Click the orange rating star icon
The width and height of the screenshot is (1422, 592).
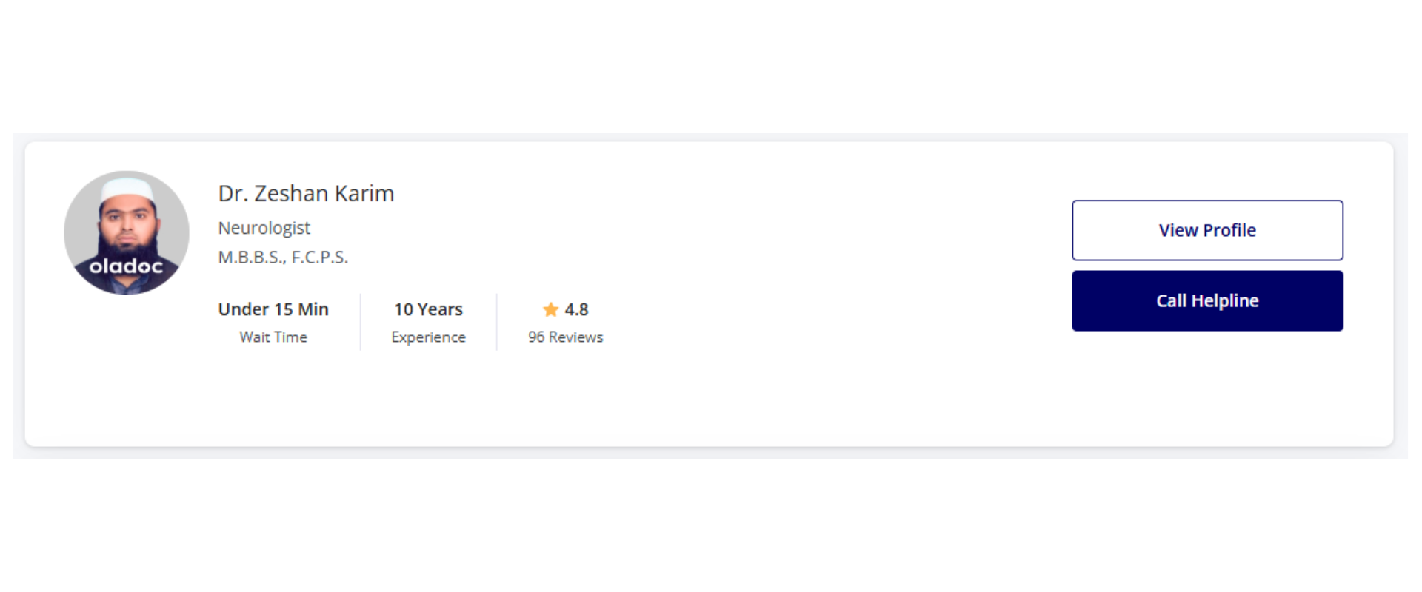(550, 309)
